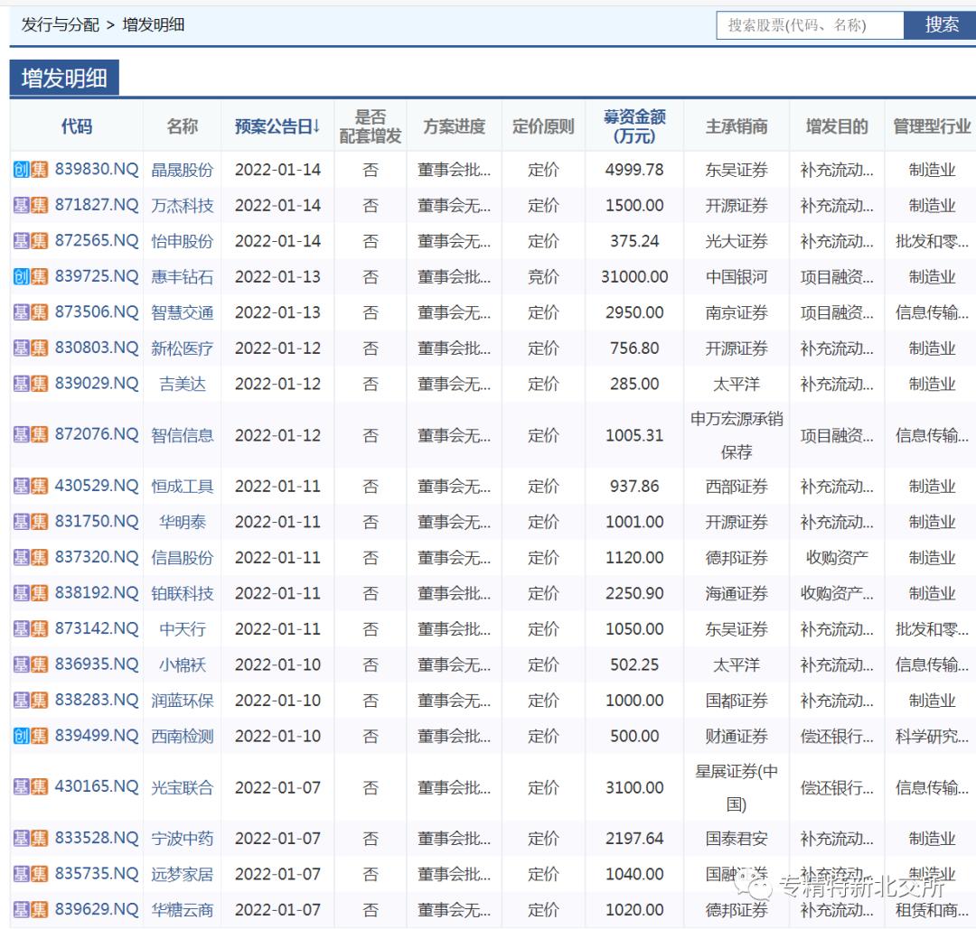The width and height of the screenshot is (976, 929).
Task: Sort by 预案公告日 column header
Action: pos(277,126)
